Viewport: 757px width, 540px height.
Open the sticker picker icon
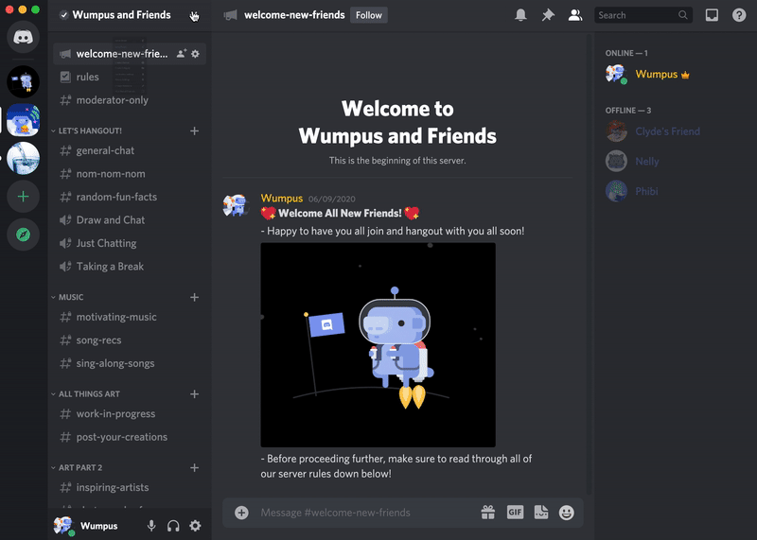point(541,513)
